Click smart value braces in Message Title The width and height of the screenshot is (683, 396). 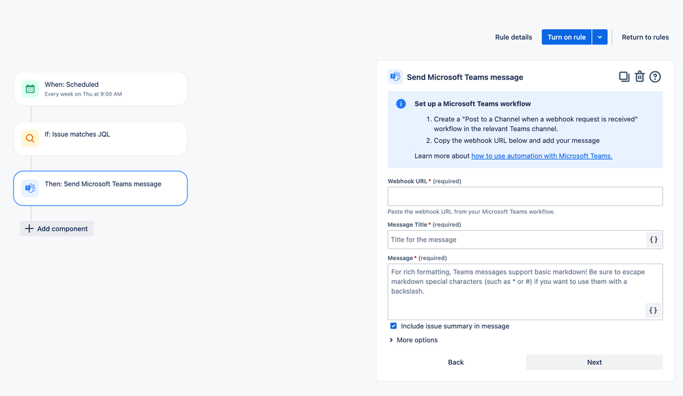(654, 240)
